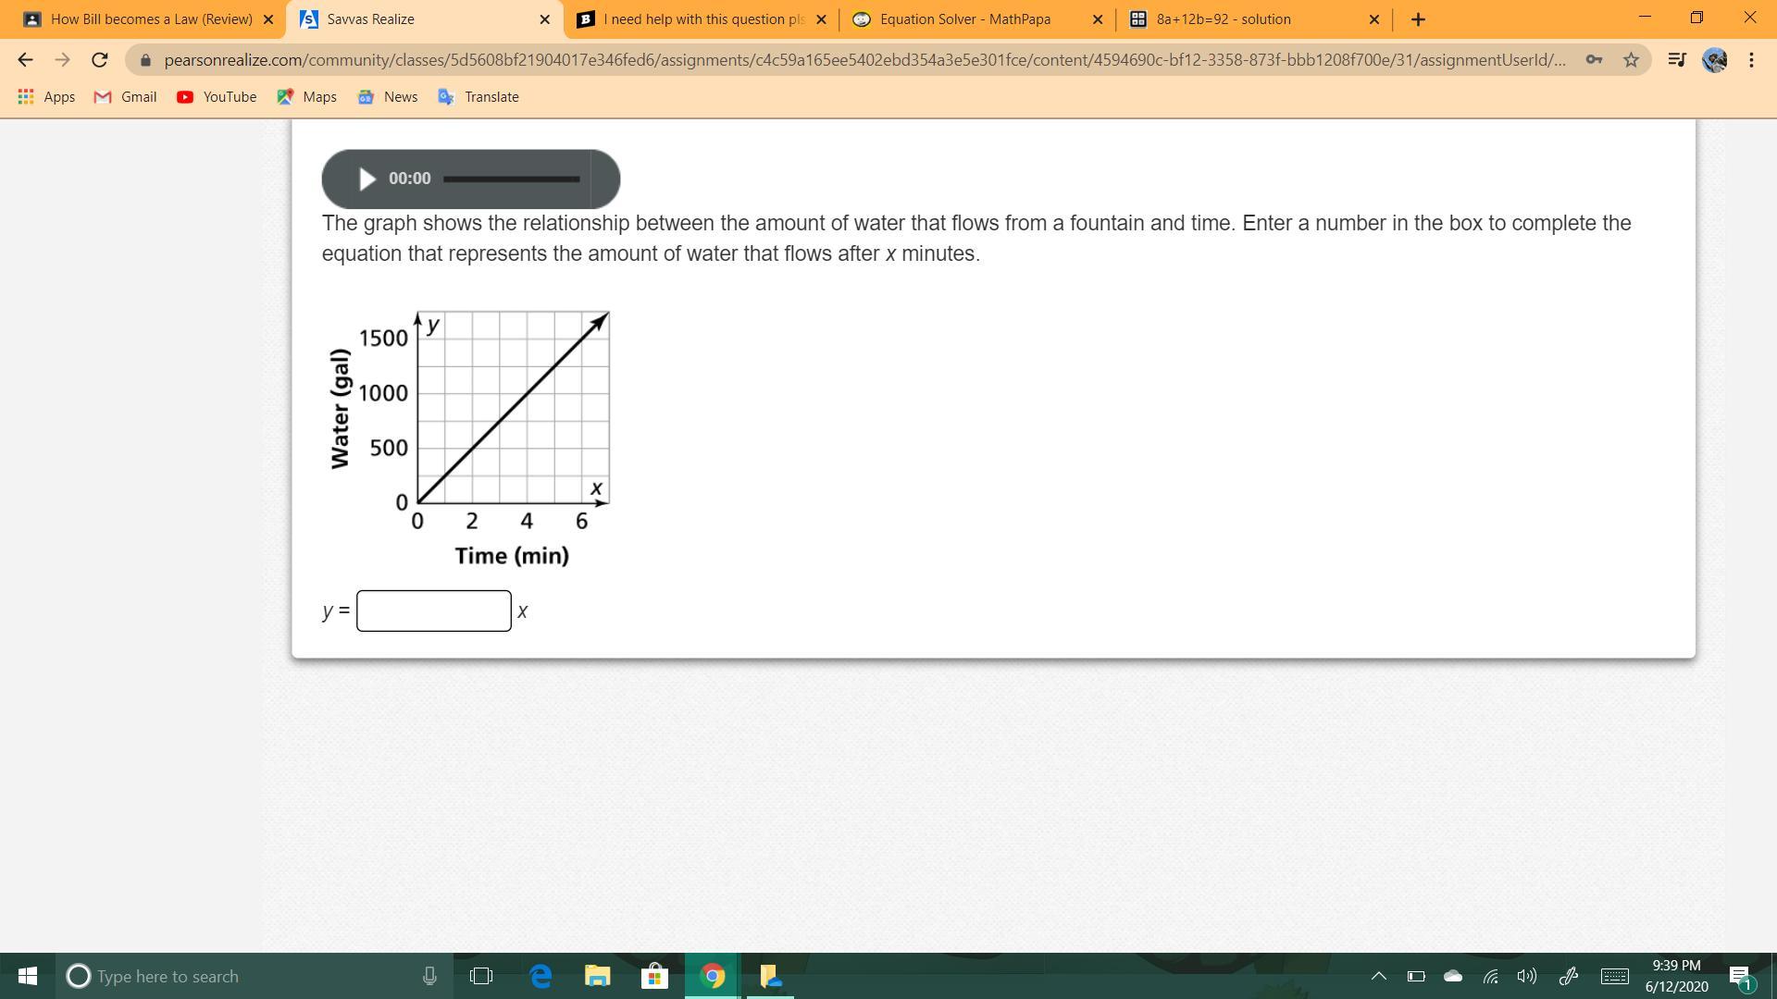The width and height of the screenshot is (1777, 999).
Task: Seek along the audio progress bar
Action: (x=511, y=179)
